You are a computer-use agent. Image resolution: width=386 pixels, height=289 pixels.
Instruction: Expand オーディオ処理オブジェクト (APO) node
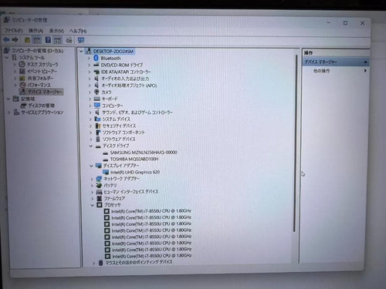(90, 86)
